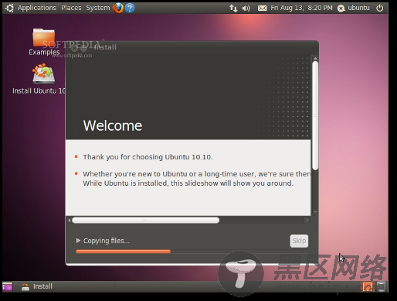Click the Skip button
The height and width of the screenshot is (301, 397).
pyautogui.click(x=299, y=241)
